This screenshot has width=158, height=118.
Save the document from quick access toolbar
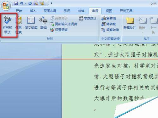[16, 3]
